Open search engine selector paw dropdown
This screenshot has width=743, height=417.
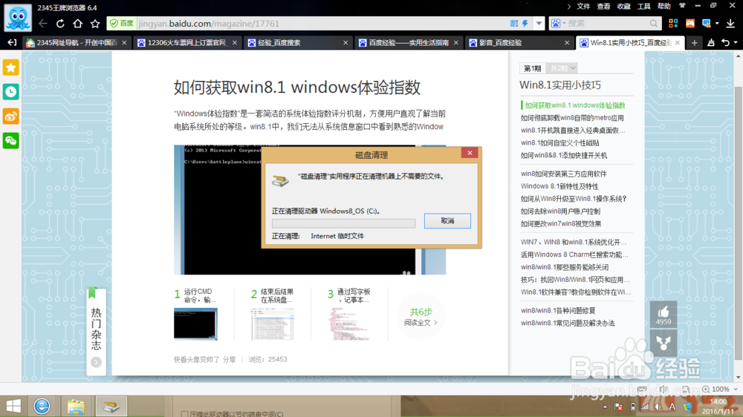point(558,23)
